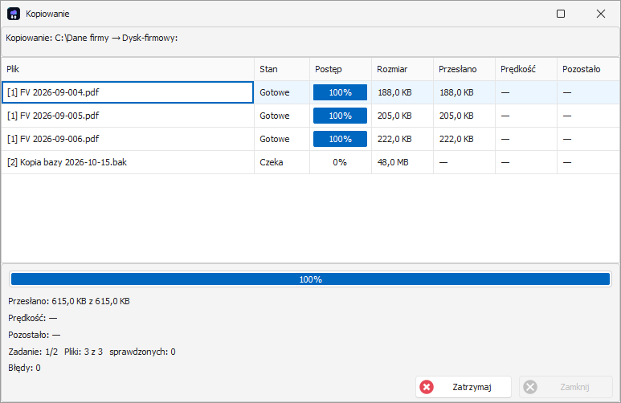This screenshot has width=621, height=403.
Task: Maximize the Kopiowanie window
Action: 561,14
